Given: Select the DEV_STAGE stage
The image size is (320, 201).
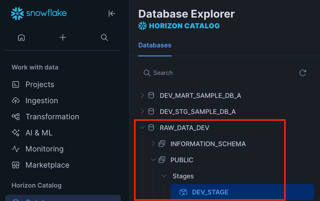Looking at the screenshot, I should point(210,192).
